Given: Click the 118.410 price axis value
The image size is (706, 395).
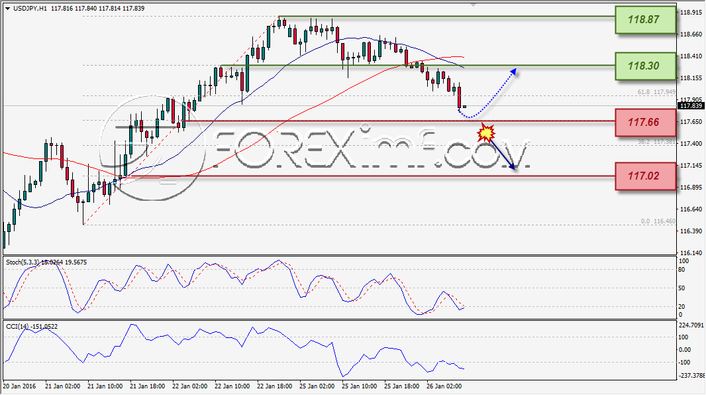Looking at the screenshot, I should pyautogui.click(x=691, y=56).
